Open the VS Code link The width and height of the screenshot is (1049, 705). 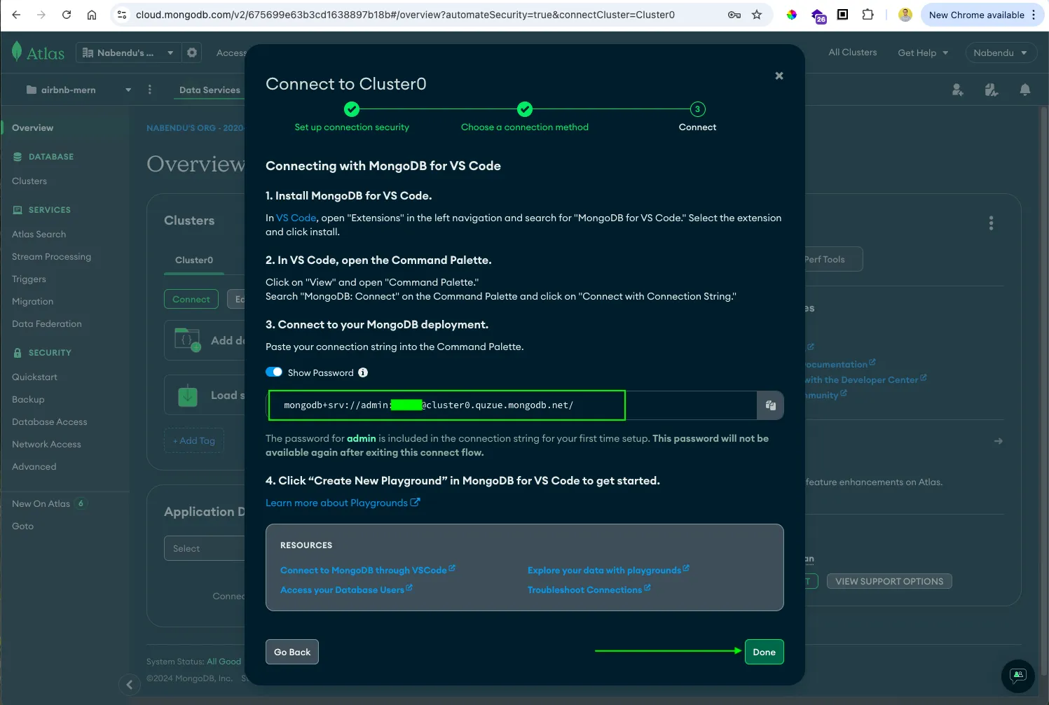pyautogui.click(x=296, y=218)
